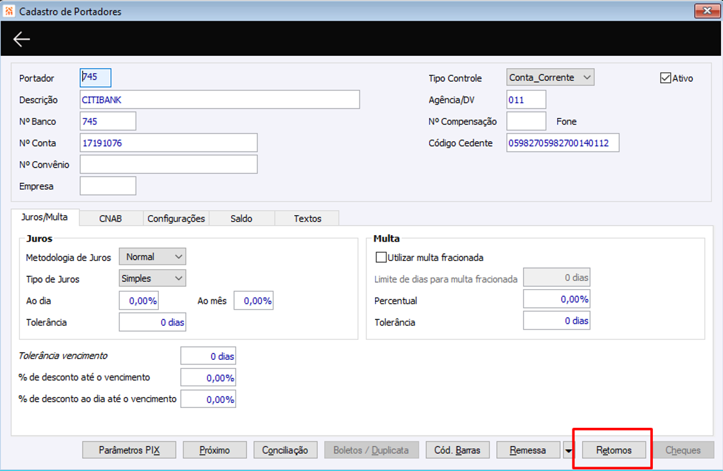Edit the Agência/DV field showing 011
The image size is (723, 471).
point(526,100)
